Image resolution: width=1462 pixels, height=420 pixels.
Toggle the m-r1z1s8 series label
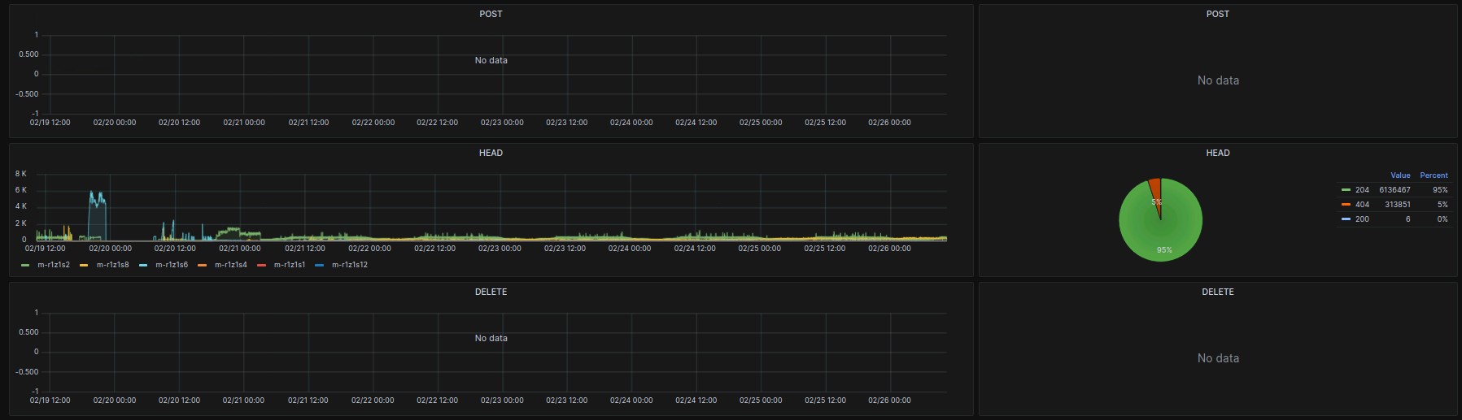tap(112, 265)
